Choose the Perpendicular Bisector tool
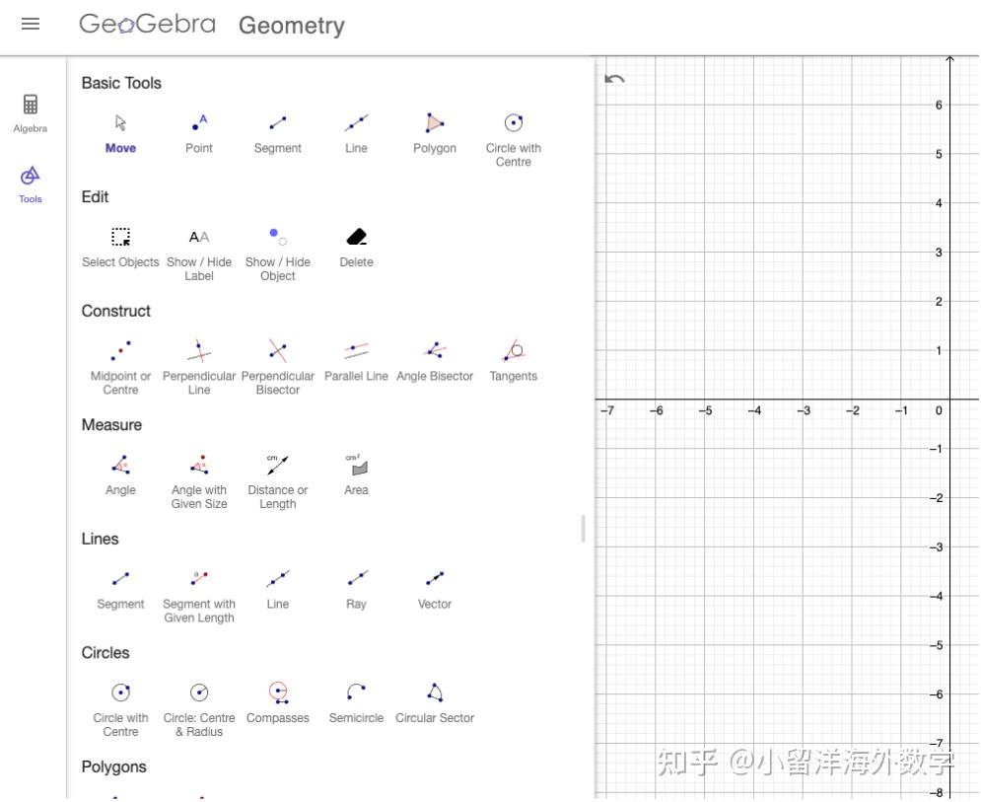This screenshot has width=981, height=802. (x=277, y=357)
